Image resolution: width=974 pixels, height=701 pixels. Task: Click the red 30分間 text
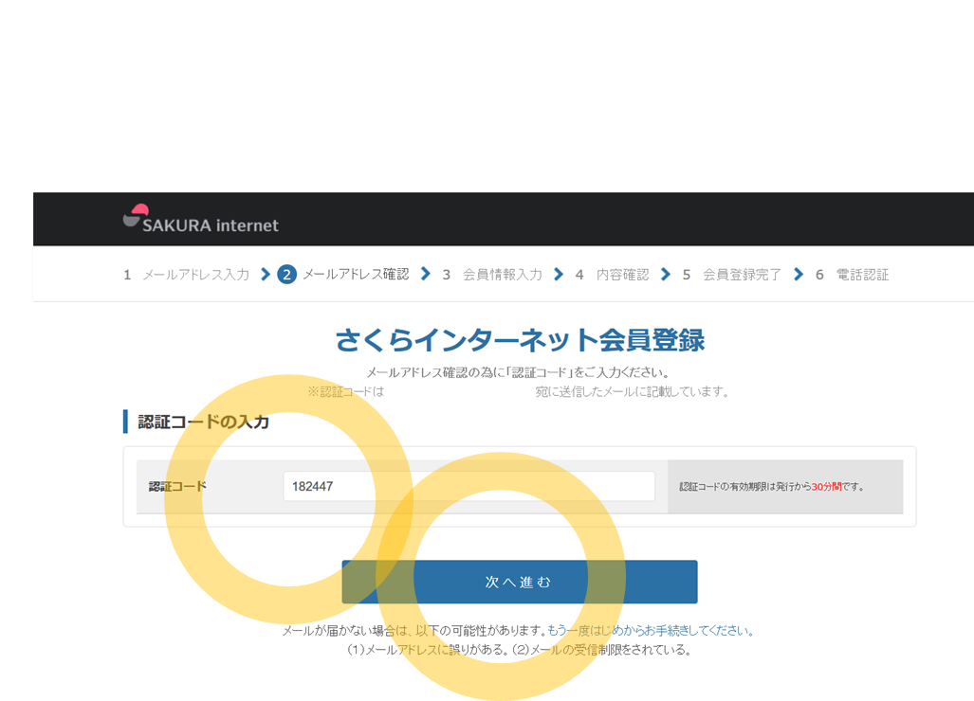click(826, 487)
